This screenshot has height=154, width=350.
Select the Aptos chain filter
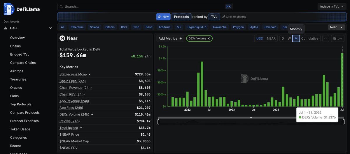tap(254, 27)
